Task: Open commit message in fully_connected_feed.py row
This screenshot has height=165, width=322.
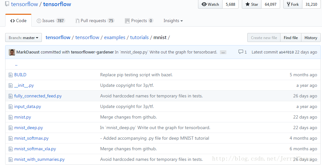Action: pos(152,96)
